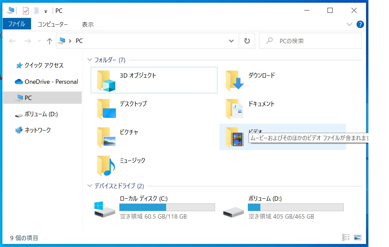Select ネットワーク in navigation pane
The height and width of the screenshot is (247, 389).
[x=42, y=130]
